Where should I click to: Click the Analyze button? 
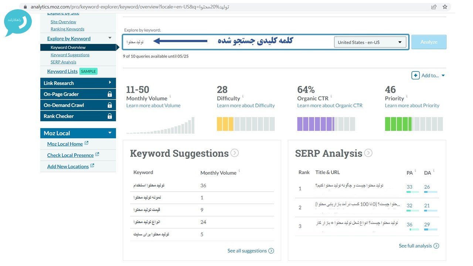click(x=429, y=42)
